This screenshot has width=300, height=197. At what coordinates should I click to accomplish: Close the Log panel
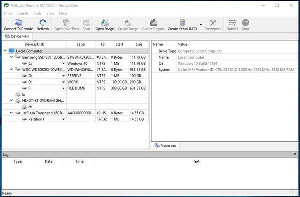point(295,154)
